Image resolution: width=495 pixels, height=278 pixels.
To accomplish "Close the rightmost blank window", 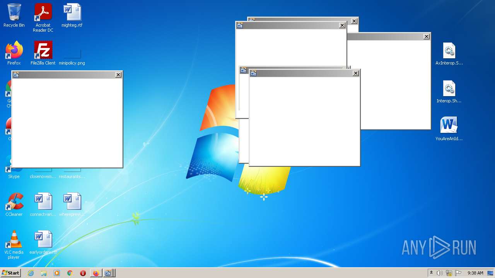I will [427, 37].
